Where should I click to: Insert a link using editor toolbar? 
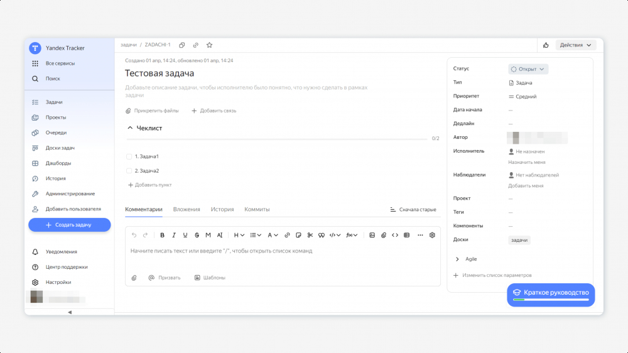point(287,235)
